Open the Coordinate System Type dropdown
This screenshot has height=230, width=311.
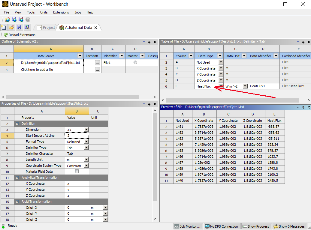86,166
